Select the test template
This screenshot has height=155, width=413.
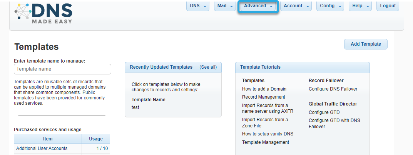135,107
